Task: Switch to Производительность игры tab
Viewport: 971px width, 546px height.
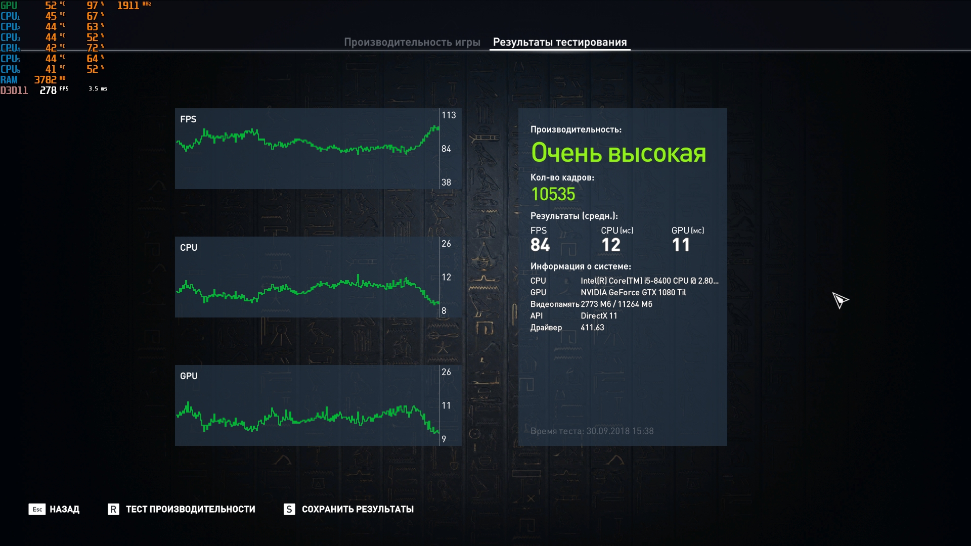Action: coord(412,42)
